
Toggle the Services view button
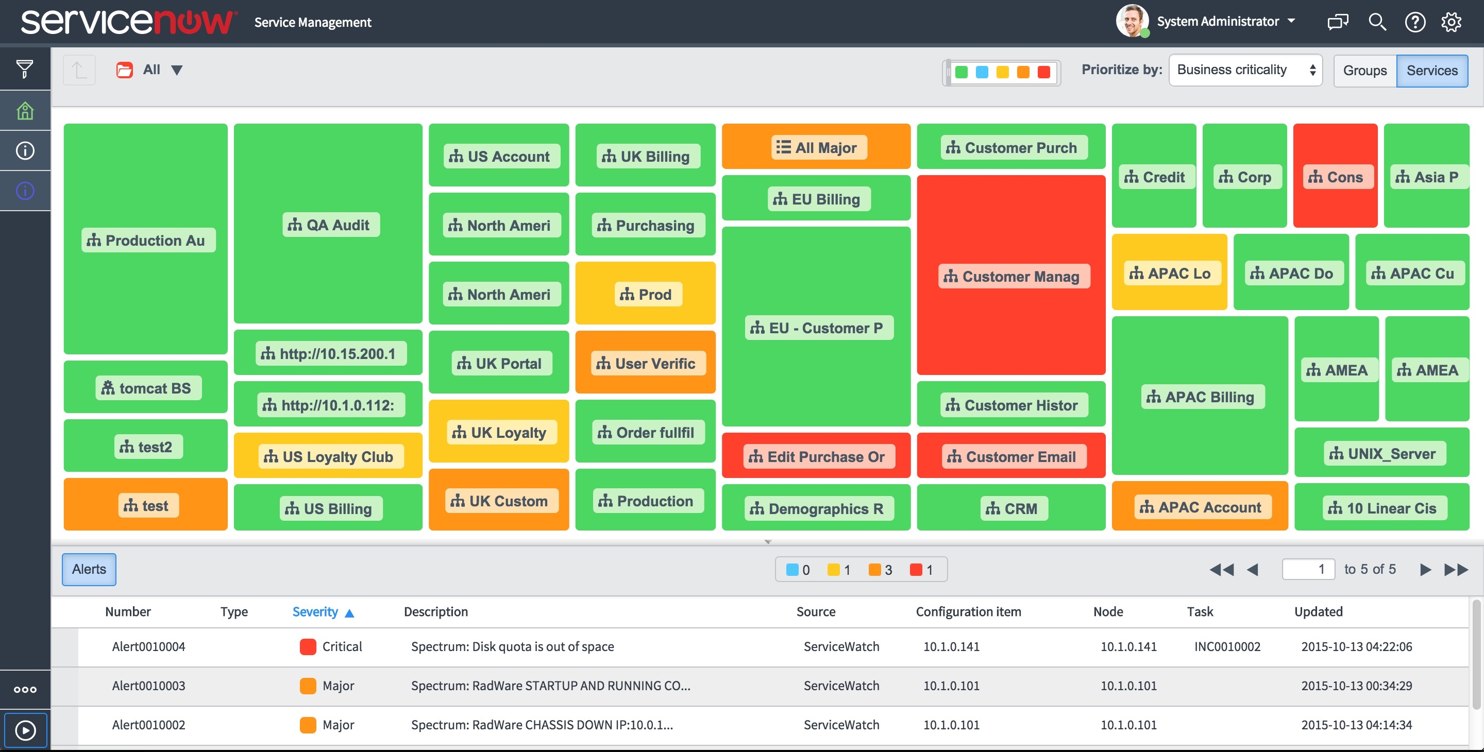point(1432,69)
